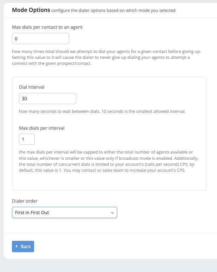
Task: Click the 'Dial Interval' label
Action: tap(32, 87)
